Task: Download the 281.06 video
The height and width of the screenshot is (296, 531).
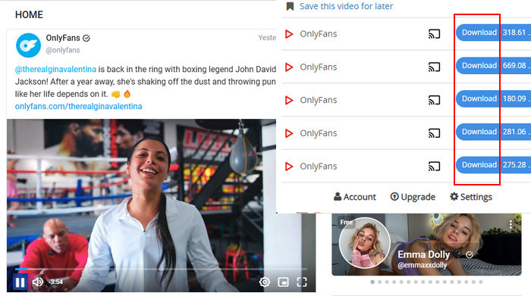Action: click(x=493, y=132)
